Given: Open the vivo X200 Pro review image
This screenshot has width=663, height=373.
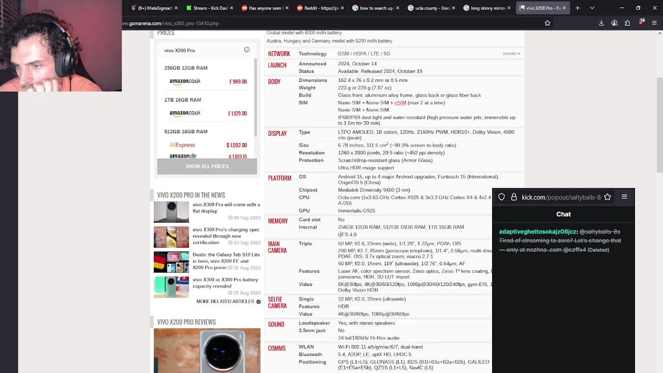Looking at the screenshot, I should click(x=207, y=351).
